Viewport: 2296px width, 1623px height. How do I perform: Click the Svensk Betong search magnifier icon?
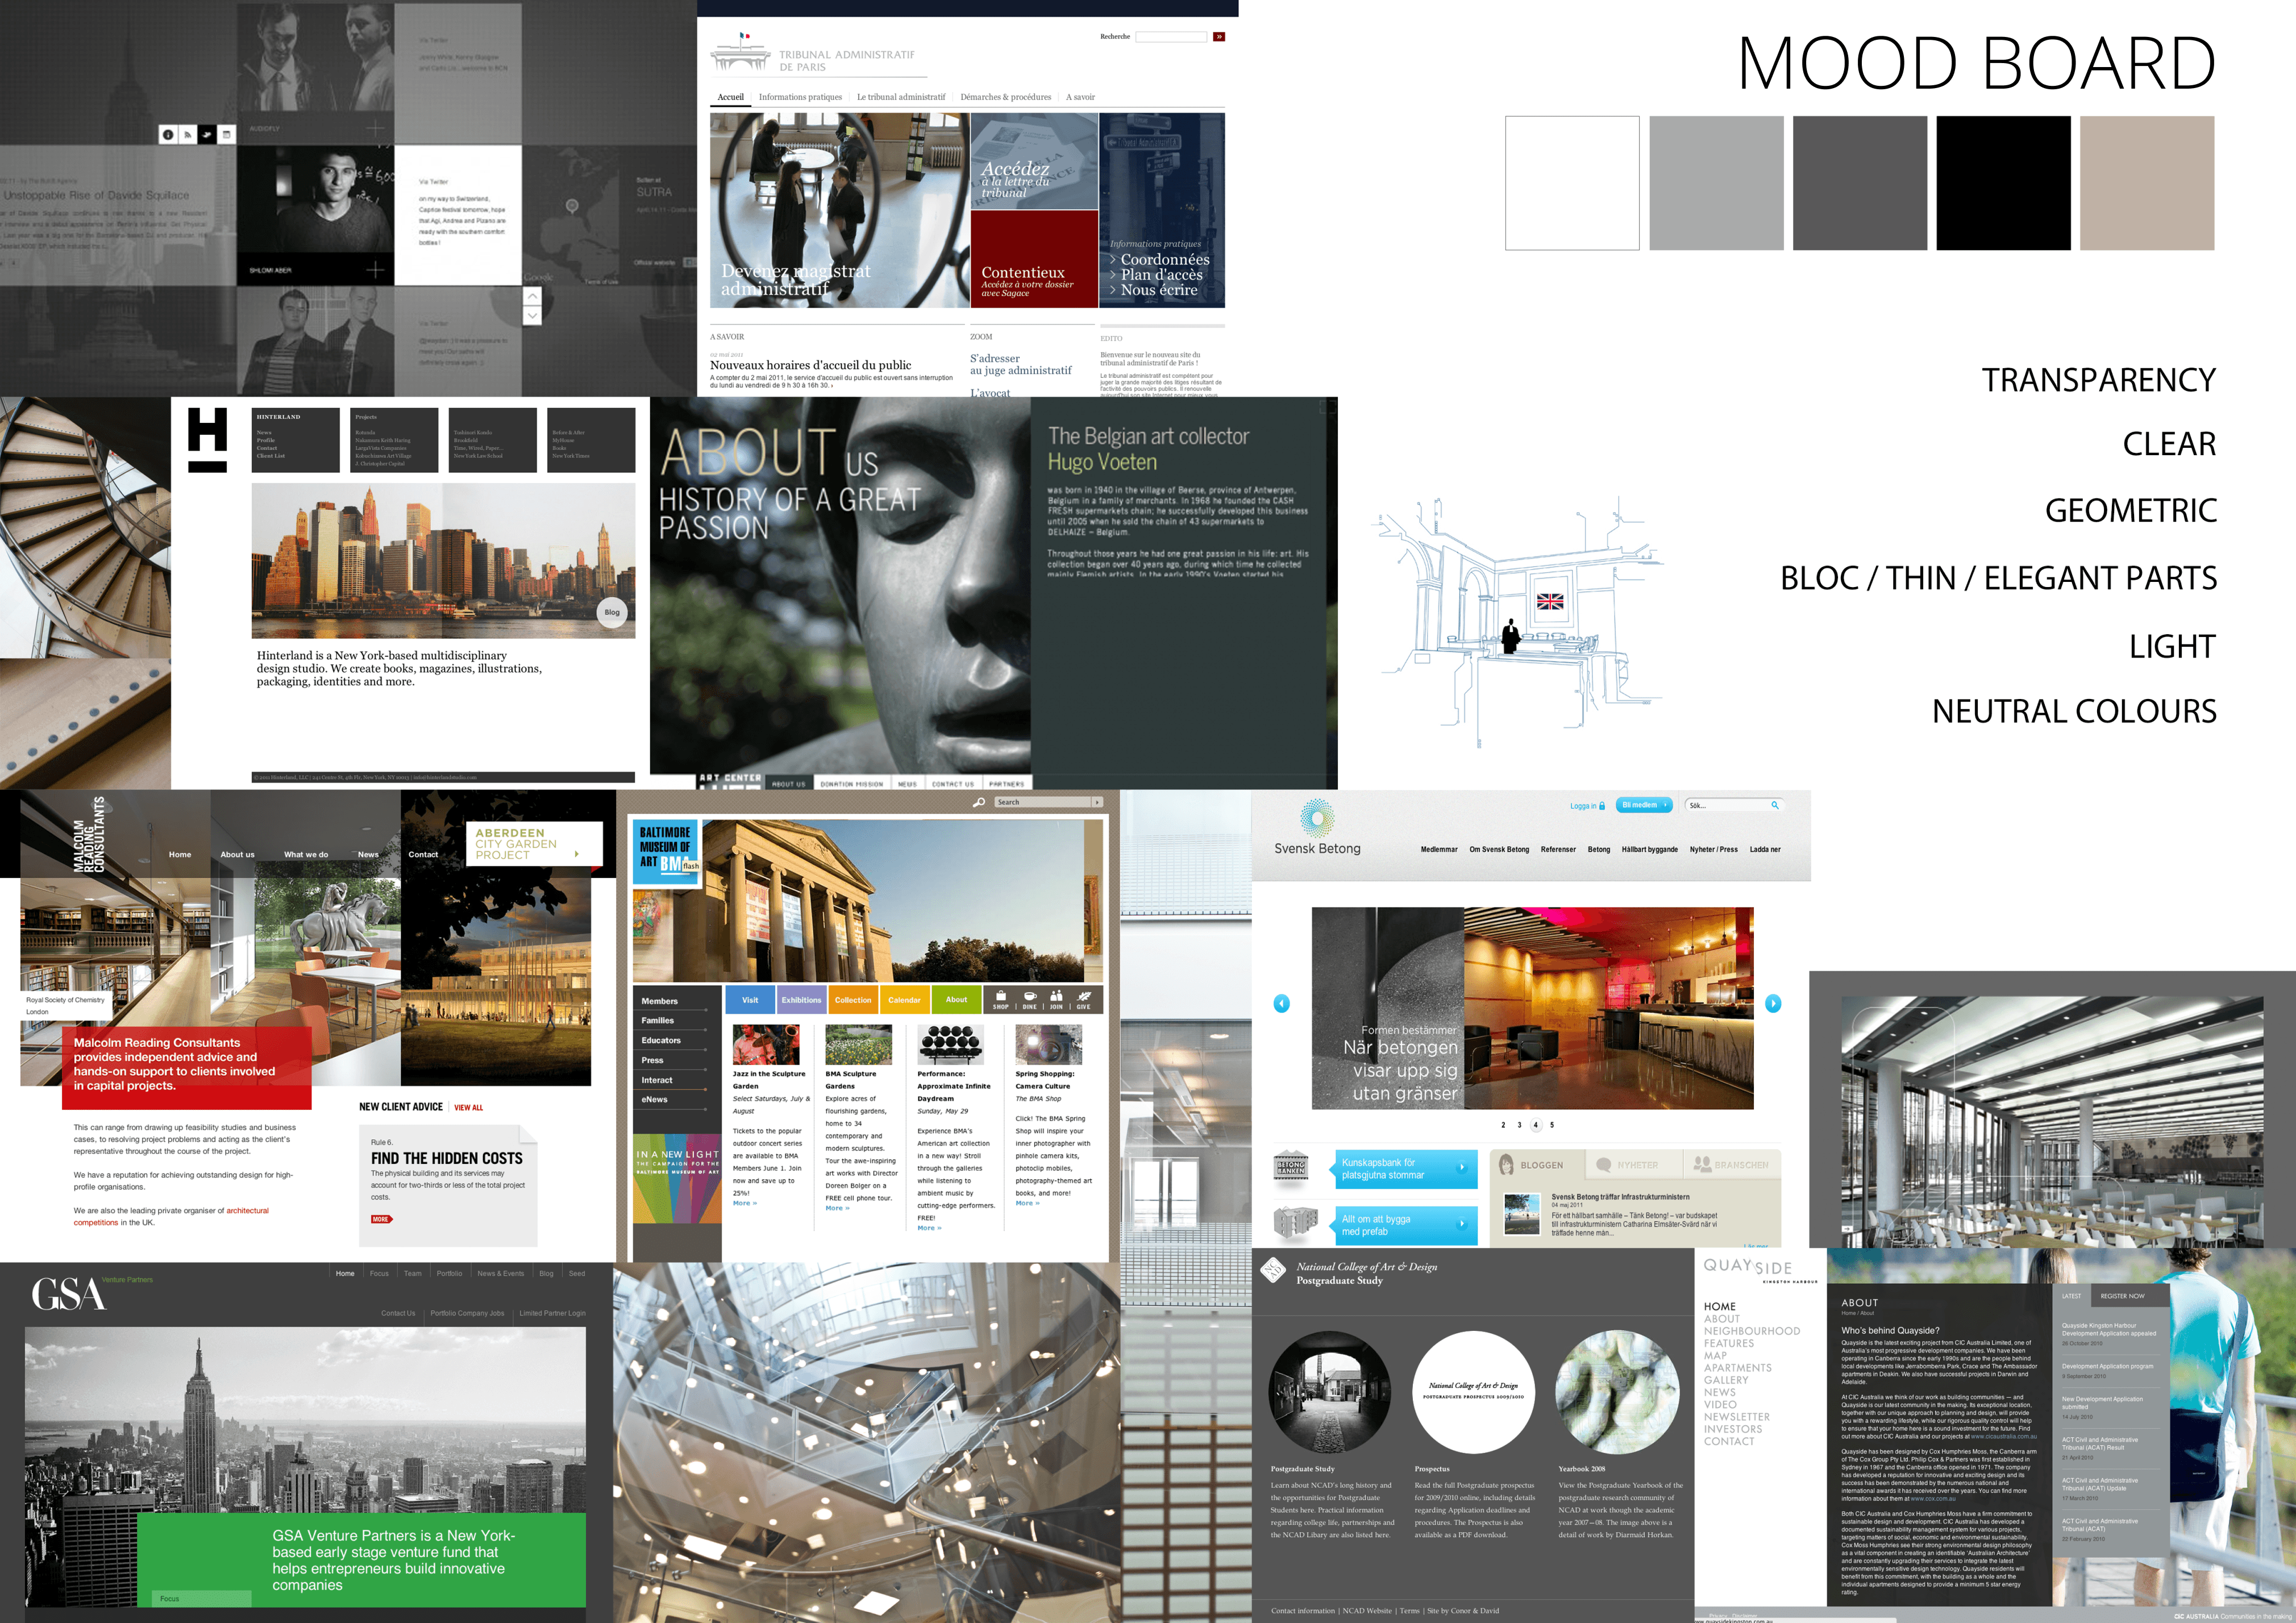[x=1775, y=805]
